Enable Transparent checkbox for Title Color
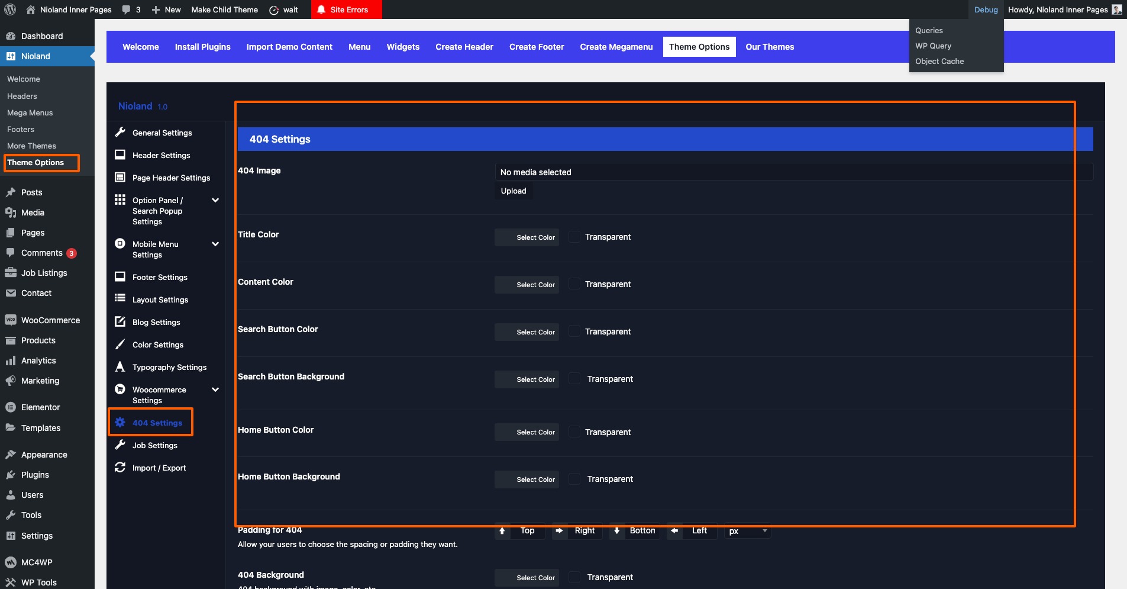The width and height of the screenshot is (1127, 589). click(574, 237)
